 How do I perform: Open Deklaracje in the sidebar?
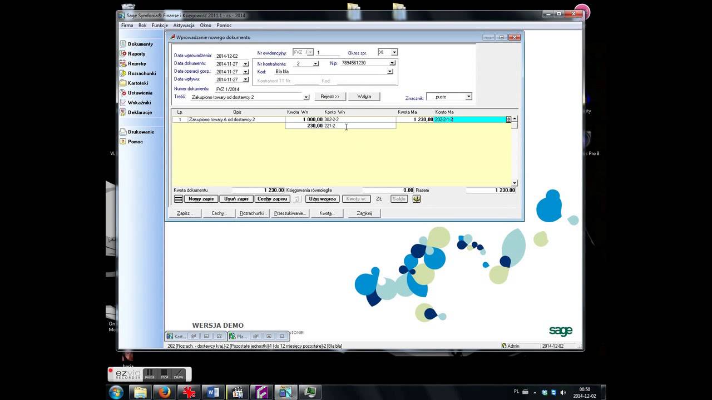(x=136, y=112)
